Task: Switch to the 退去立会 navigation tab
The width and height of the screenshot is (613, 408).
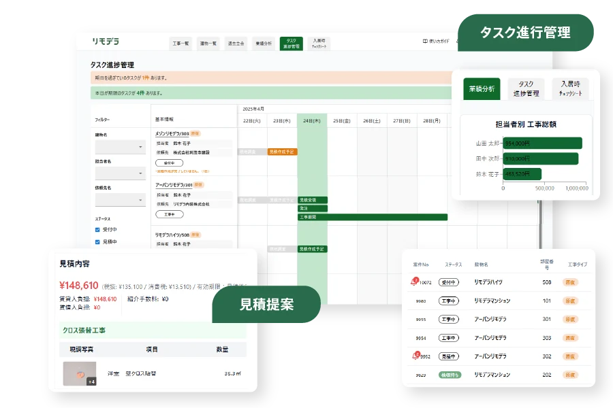Action: tap(236, 44)
